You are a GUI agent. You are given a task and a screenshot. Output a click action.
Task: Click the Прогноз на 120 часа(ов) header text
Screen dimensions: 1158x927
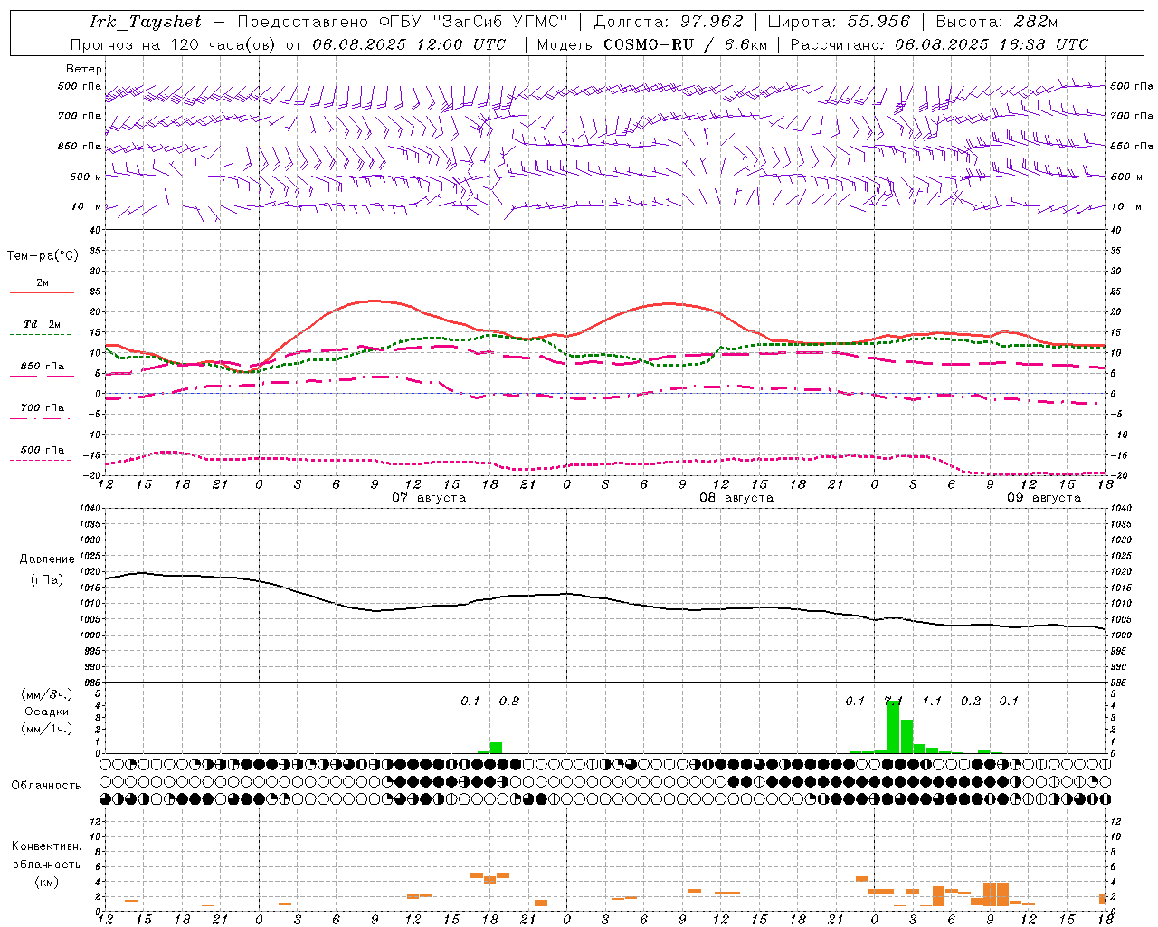[174, 44]
